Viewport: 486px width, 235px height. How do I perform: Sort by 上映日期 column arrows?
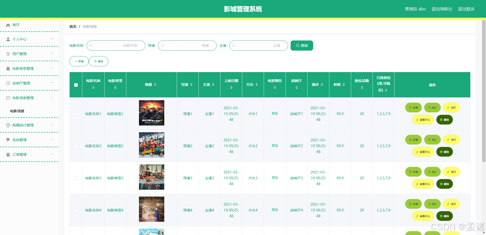click(x=231, y=88)
